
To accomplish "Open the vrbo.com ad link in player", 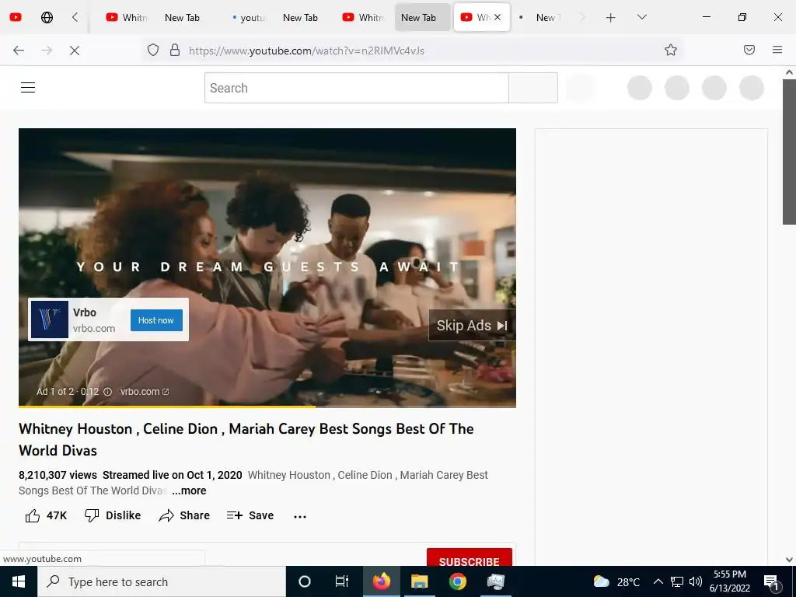I will coord(144,392).
